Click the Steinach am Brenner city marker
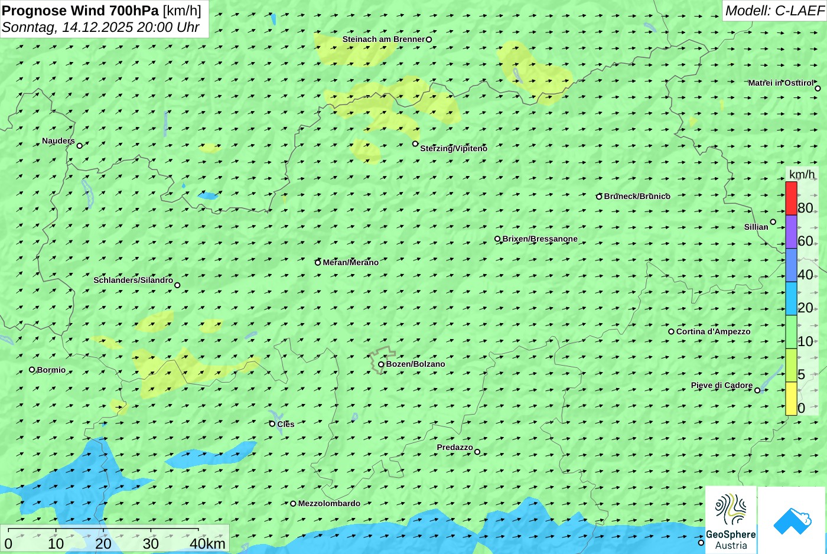Viewport: 827px width, 554px height. pyautogui.click(x=429, y=40)
